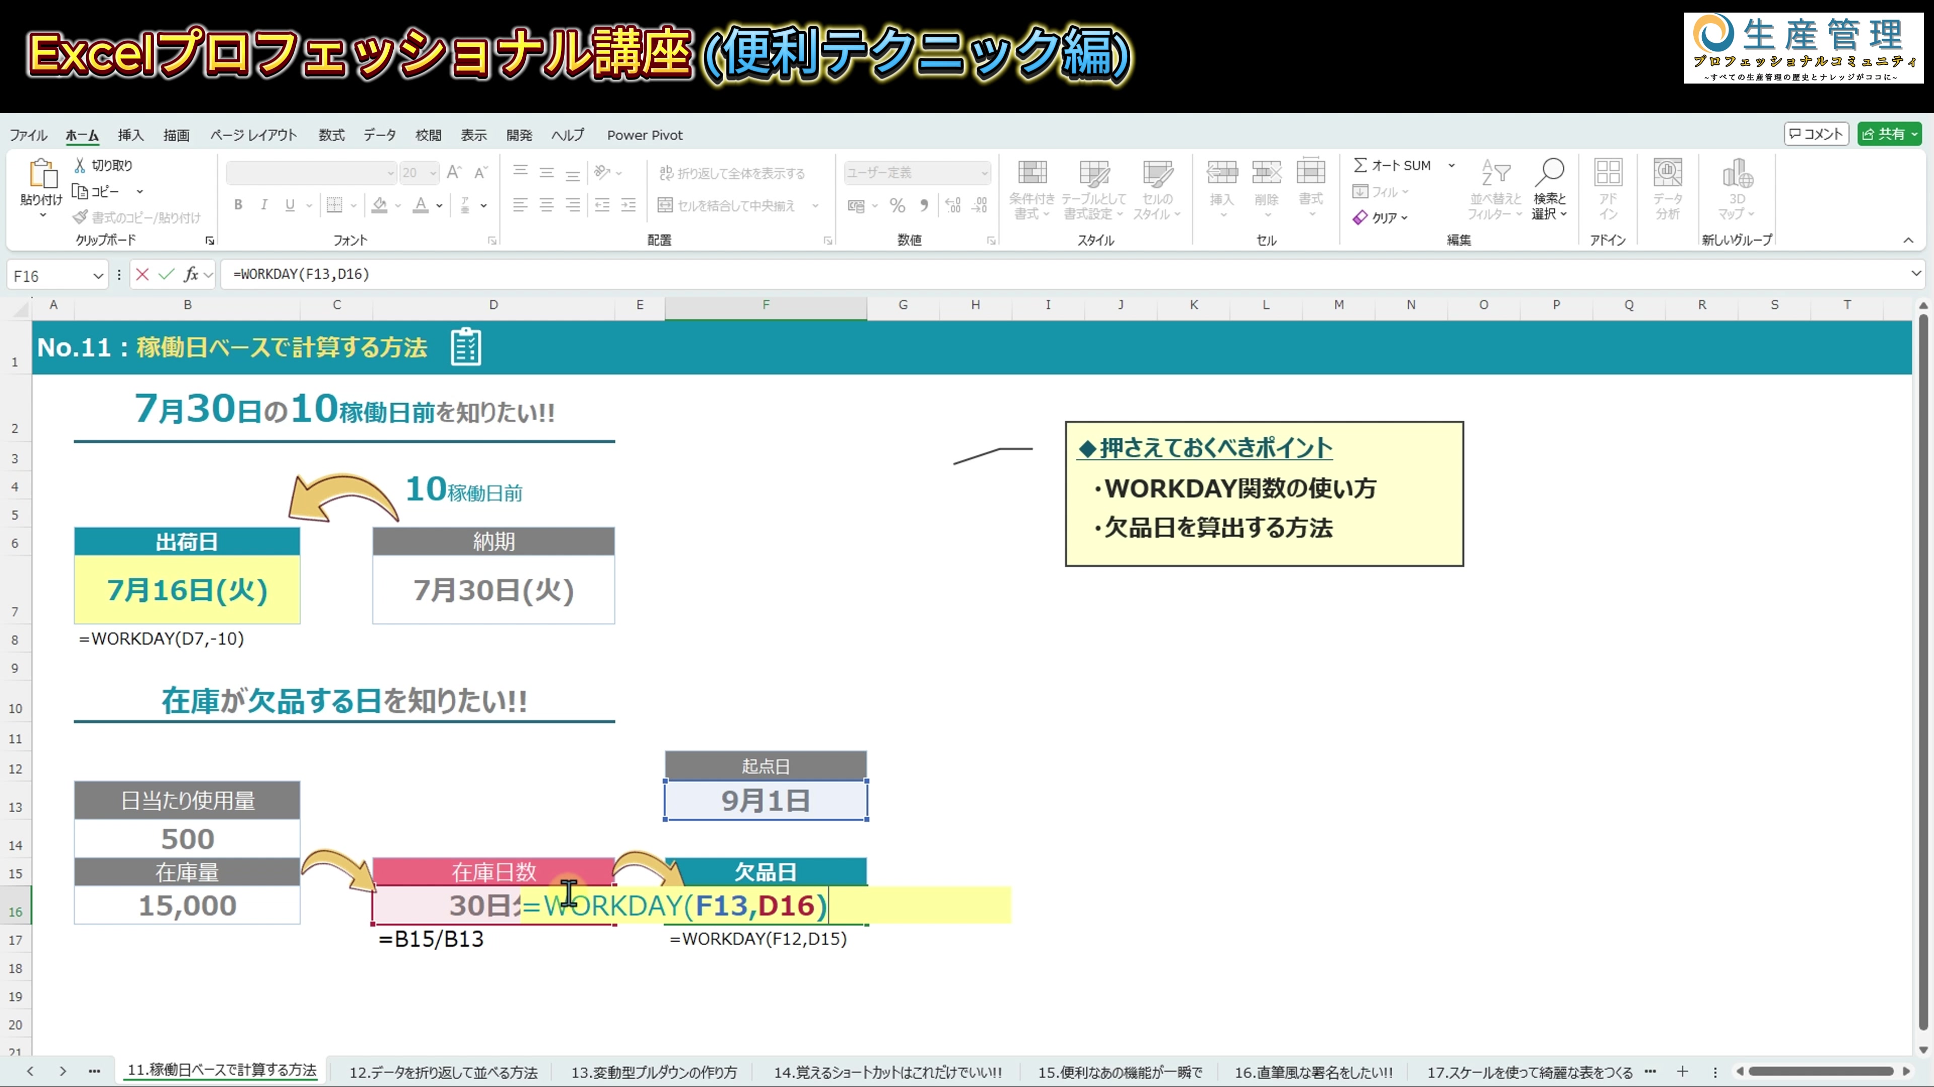Screen dimensions: 1934x1087
Task: Cancel the formula entry with X icon
Action: tap(142, 275)
